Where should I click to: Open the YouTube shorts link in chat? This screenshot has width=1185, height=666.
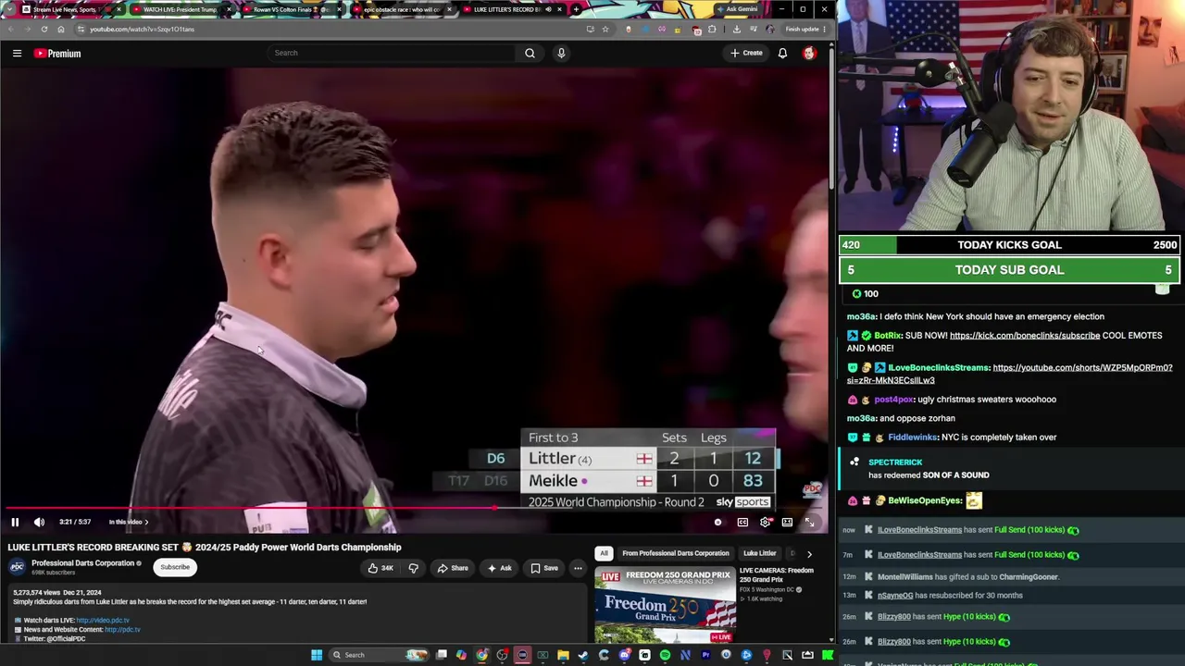(1010, 374)
